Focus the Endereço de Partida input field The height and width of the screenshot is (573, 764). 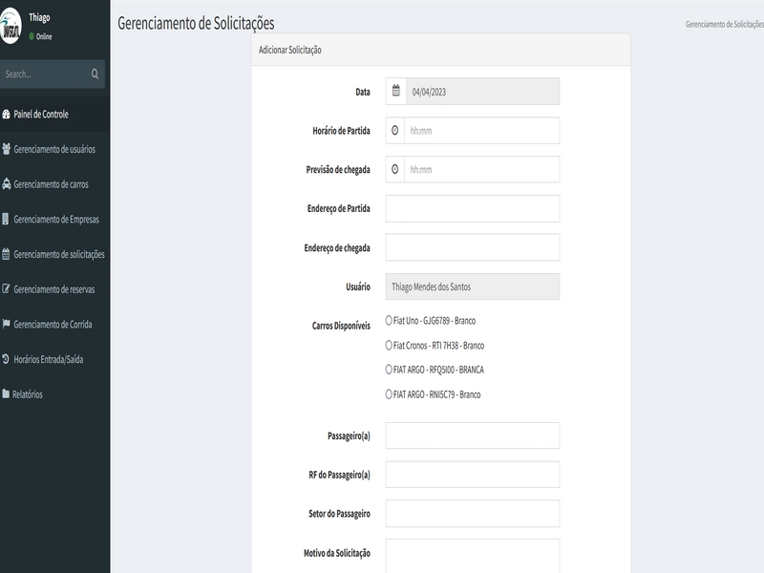(x=472, y=208)
